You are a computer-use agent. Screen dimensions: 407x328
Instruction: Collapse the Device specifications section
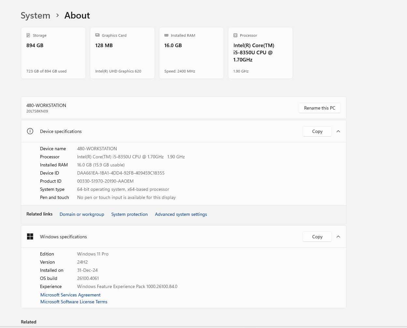click(x=338, y=131)
